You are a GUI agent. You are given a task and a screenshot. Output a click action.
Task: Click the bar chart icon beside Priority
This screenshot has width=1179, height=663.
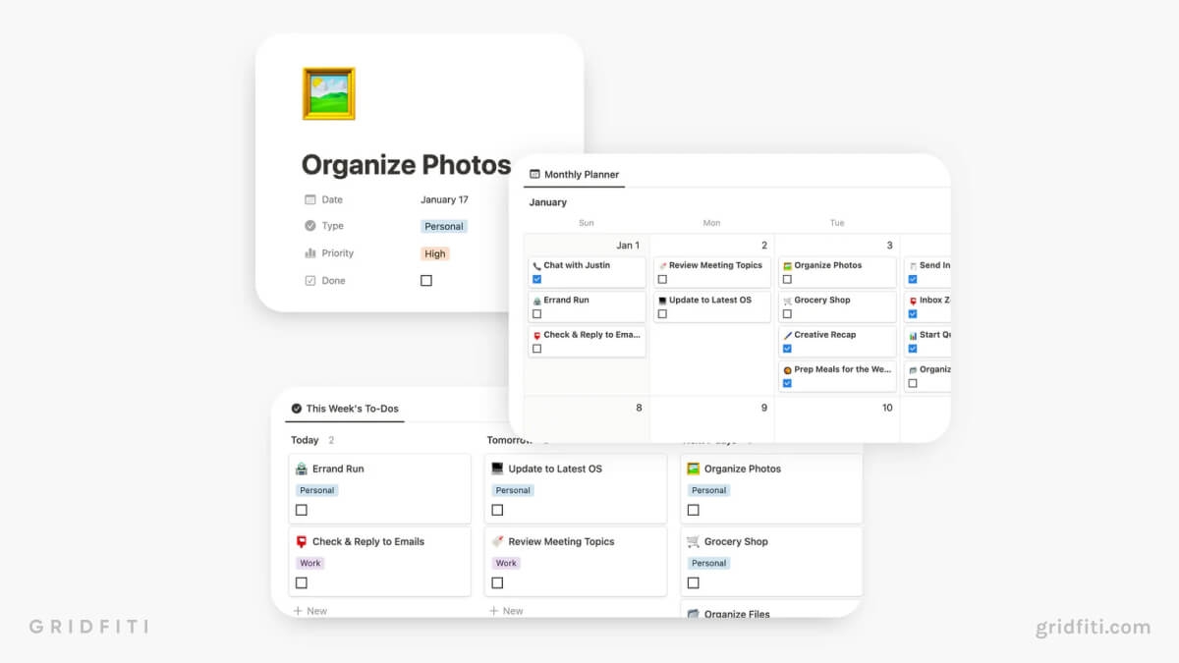tap(309, 252)
